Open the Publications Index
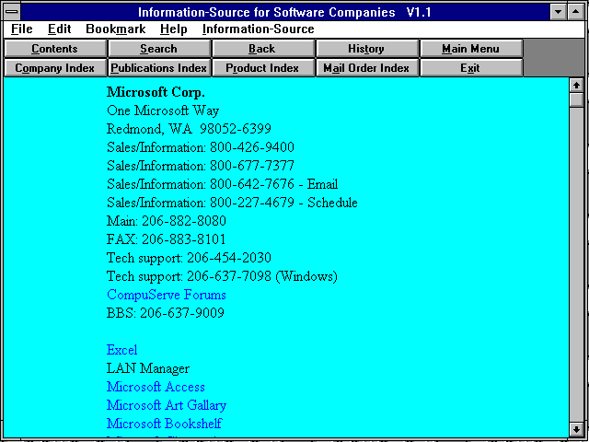 [x=159, y=68]
